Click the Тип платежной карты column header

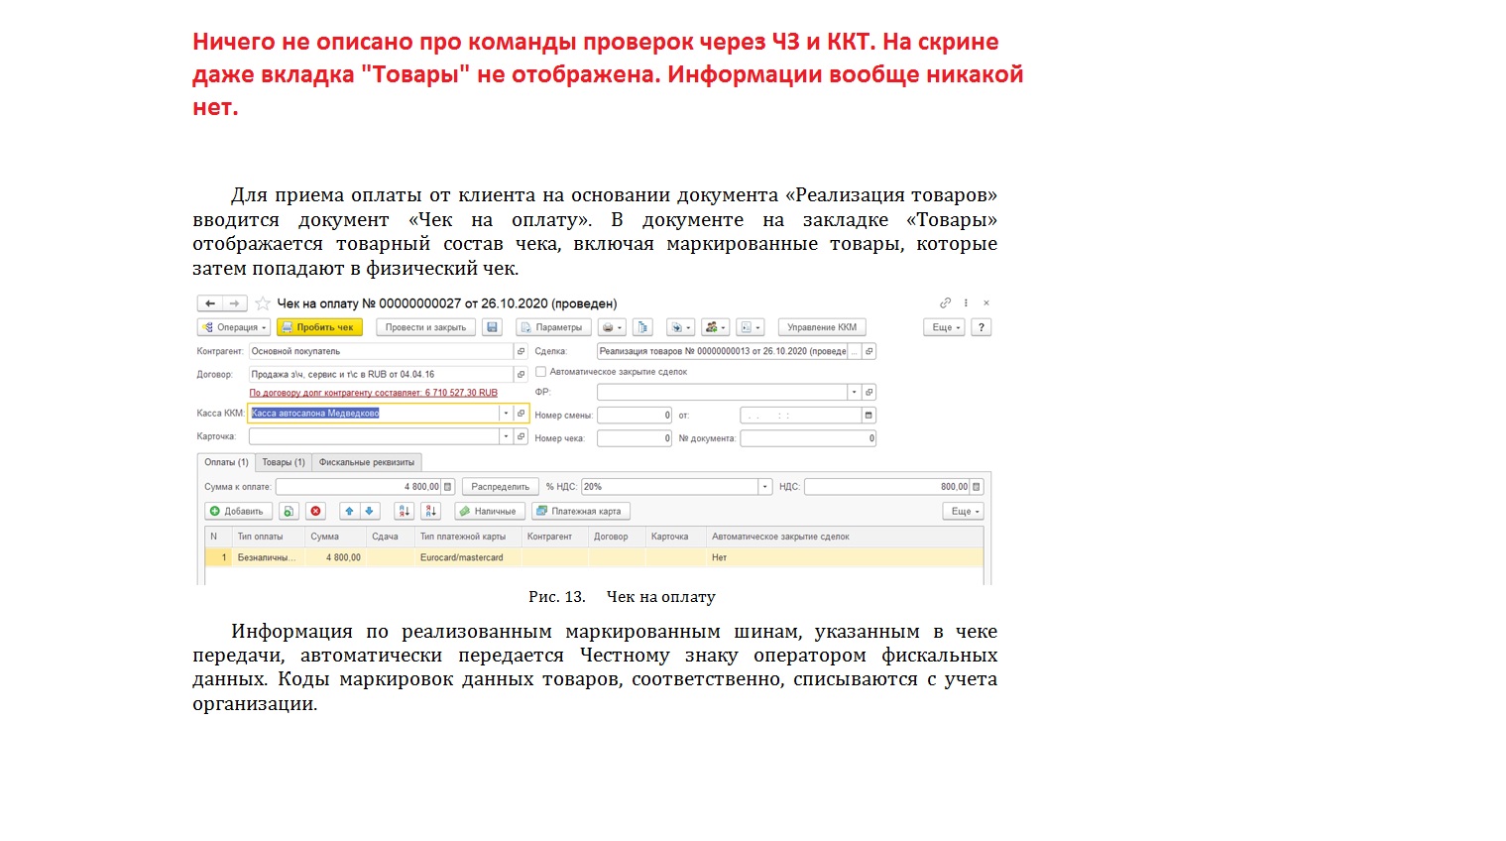469,537
